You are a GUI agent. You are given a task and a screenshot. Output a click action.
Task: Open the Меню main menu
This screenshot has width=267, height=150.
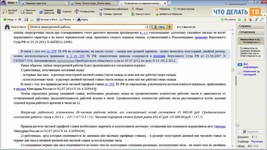(12, 3)
